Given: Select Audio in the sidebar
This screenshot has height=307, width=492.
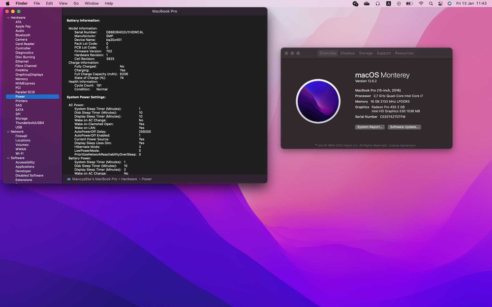Looking at the screenshot, I should 20,30.
